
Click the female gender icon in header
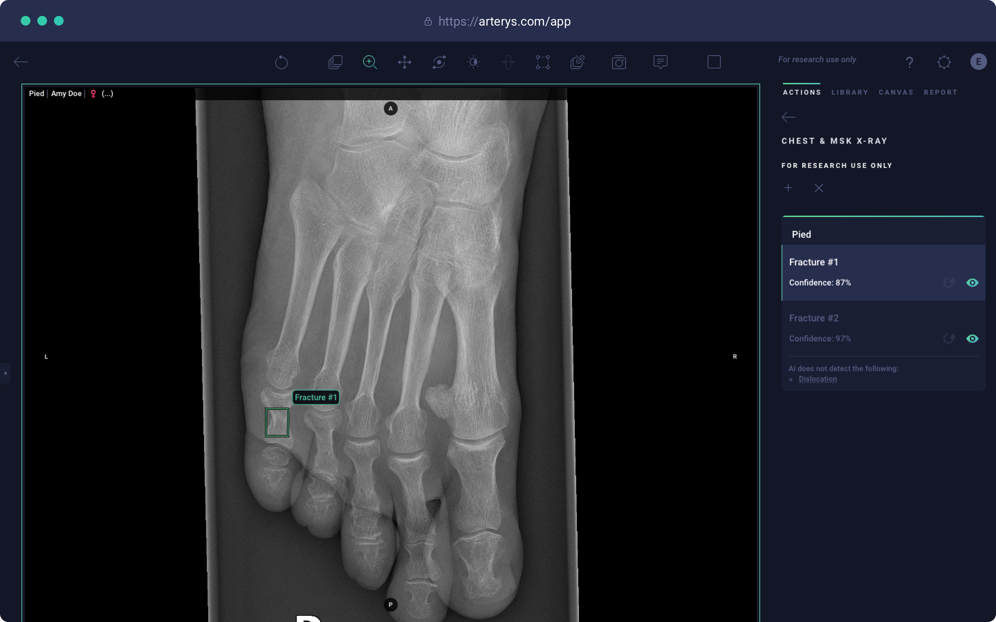[x=93, y=94]
